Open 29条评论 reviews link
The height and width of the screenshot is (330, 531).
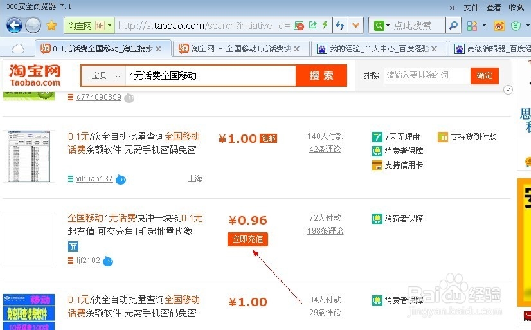point(325,313)
